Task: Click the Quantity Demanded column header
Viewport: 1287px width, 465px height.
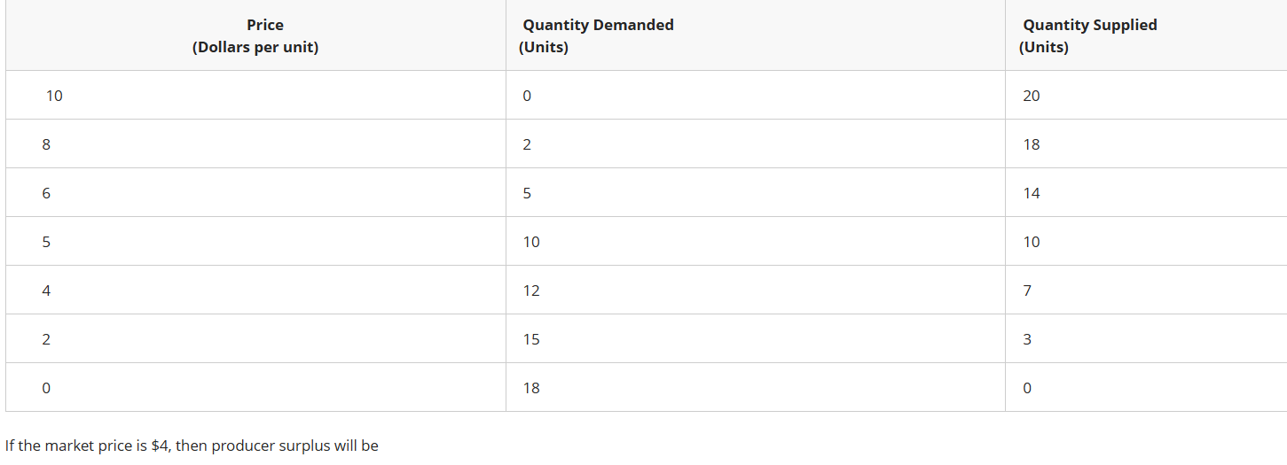Action: (x=597, y=36)
